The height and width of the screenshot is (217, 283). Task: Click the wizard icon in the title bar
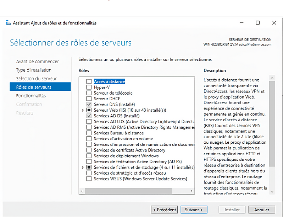click(8, 23)
